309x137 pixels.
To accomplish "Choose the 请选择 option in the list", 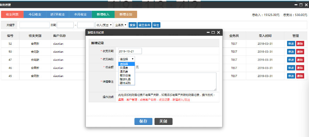I will (x=127, y=64).
